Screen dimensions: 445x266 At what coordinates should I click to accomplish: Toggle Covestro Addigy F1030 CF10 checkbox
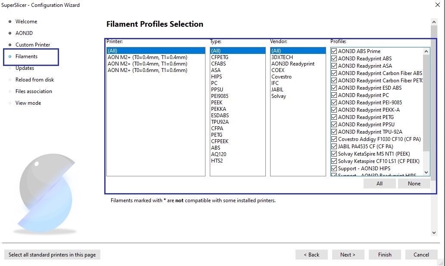coord(334,139)
